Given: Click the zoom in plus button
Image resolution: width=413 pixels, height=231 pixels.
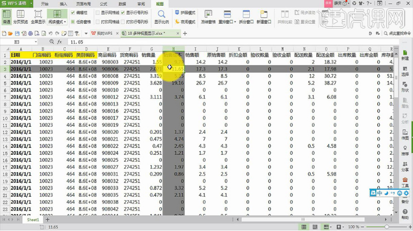Looking at the screenshot, I should (x=410, y=227).
